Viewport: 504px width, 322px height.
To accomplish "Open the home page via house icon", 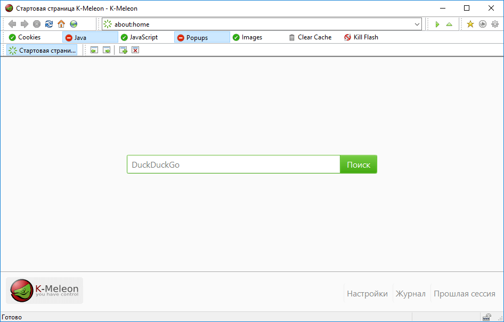I will click(61, 24).
